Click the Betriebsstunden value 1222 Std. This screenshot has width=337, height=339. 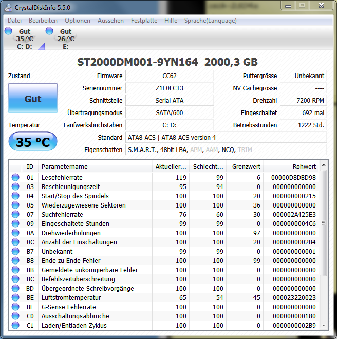303,125
